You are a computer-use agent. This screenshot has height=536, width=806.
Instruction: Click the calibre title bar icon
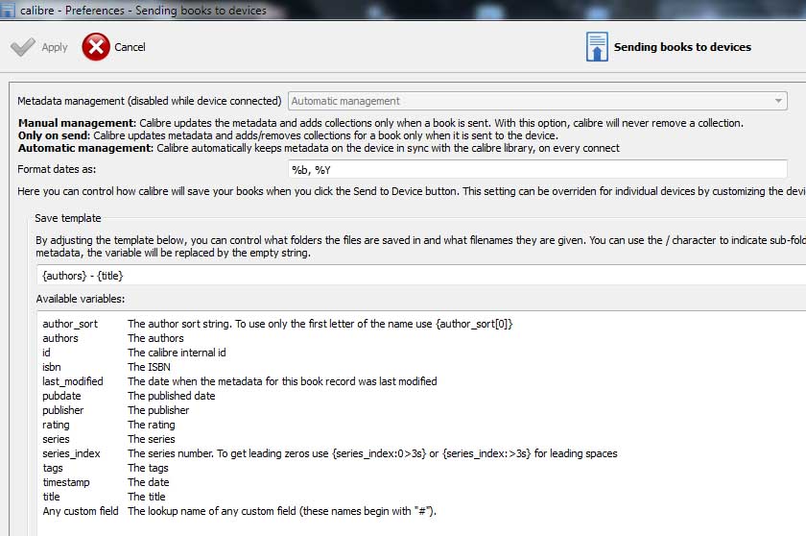pos(8,10)
